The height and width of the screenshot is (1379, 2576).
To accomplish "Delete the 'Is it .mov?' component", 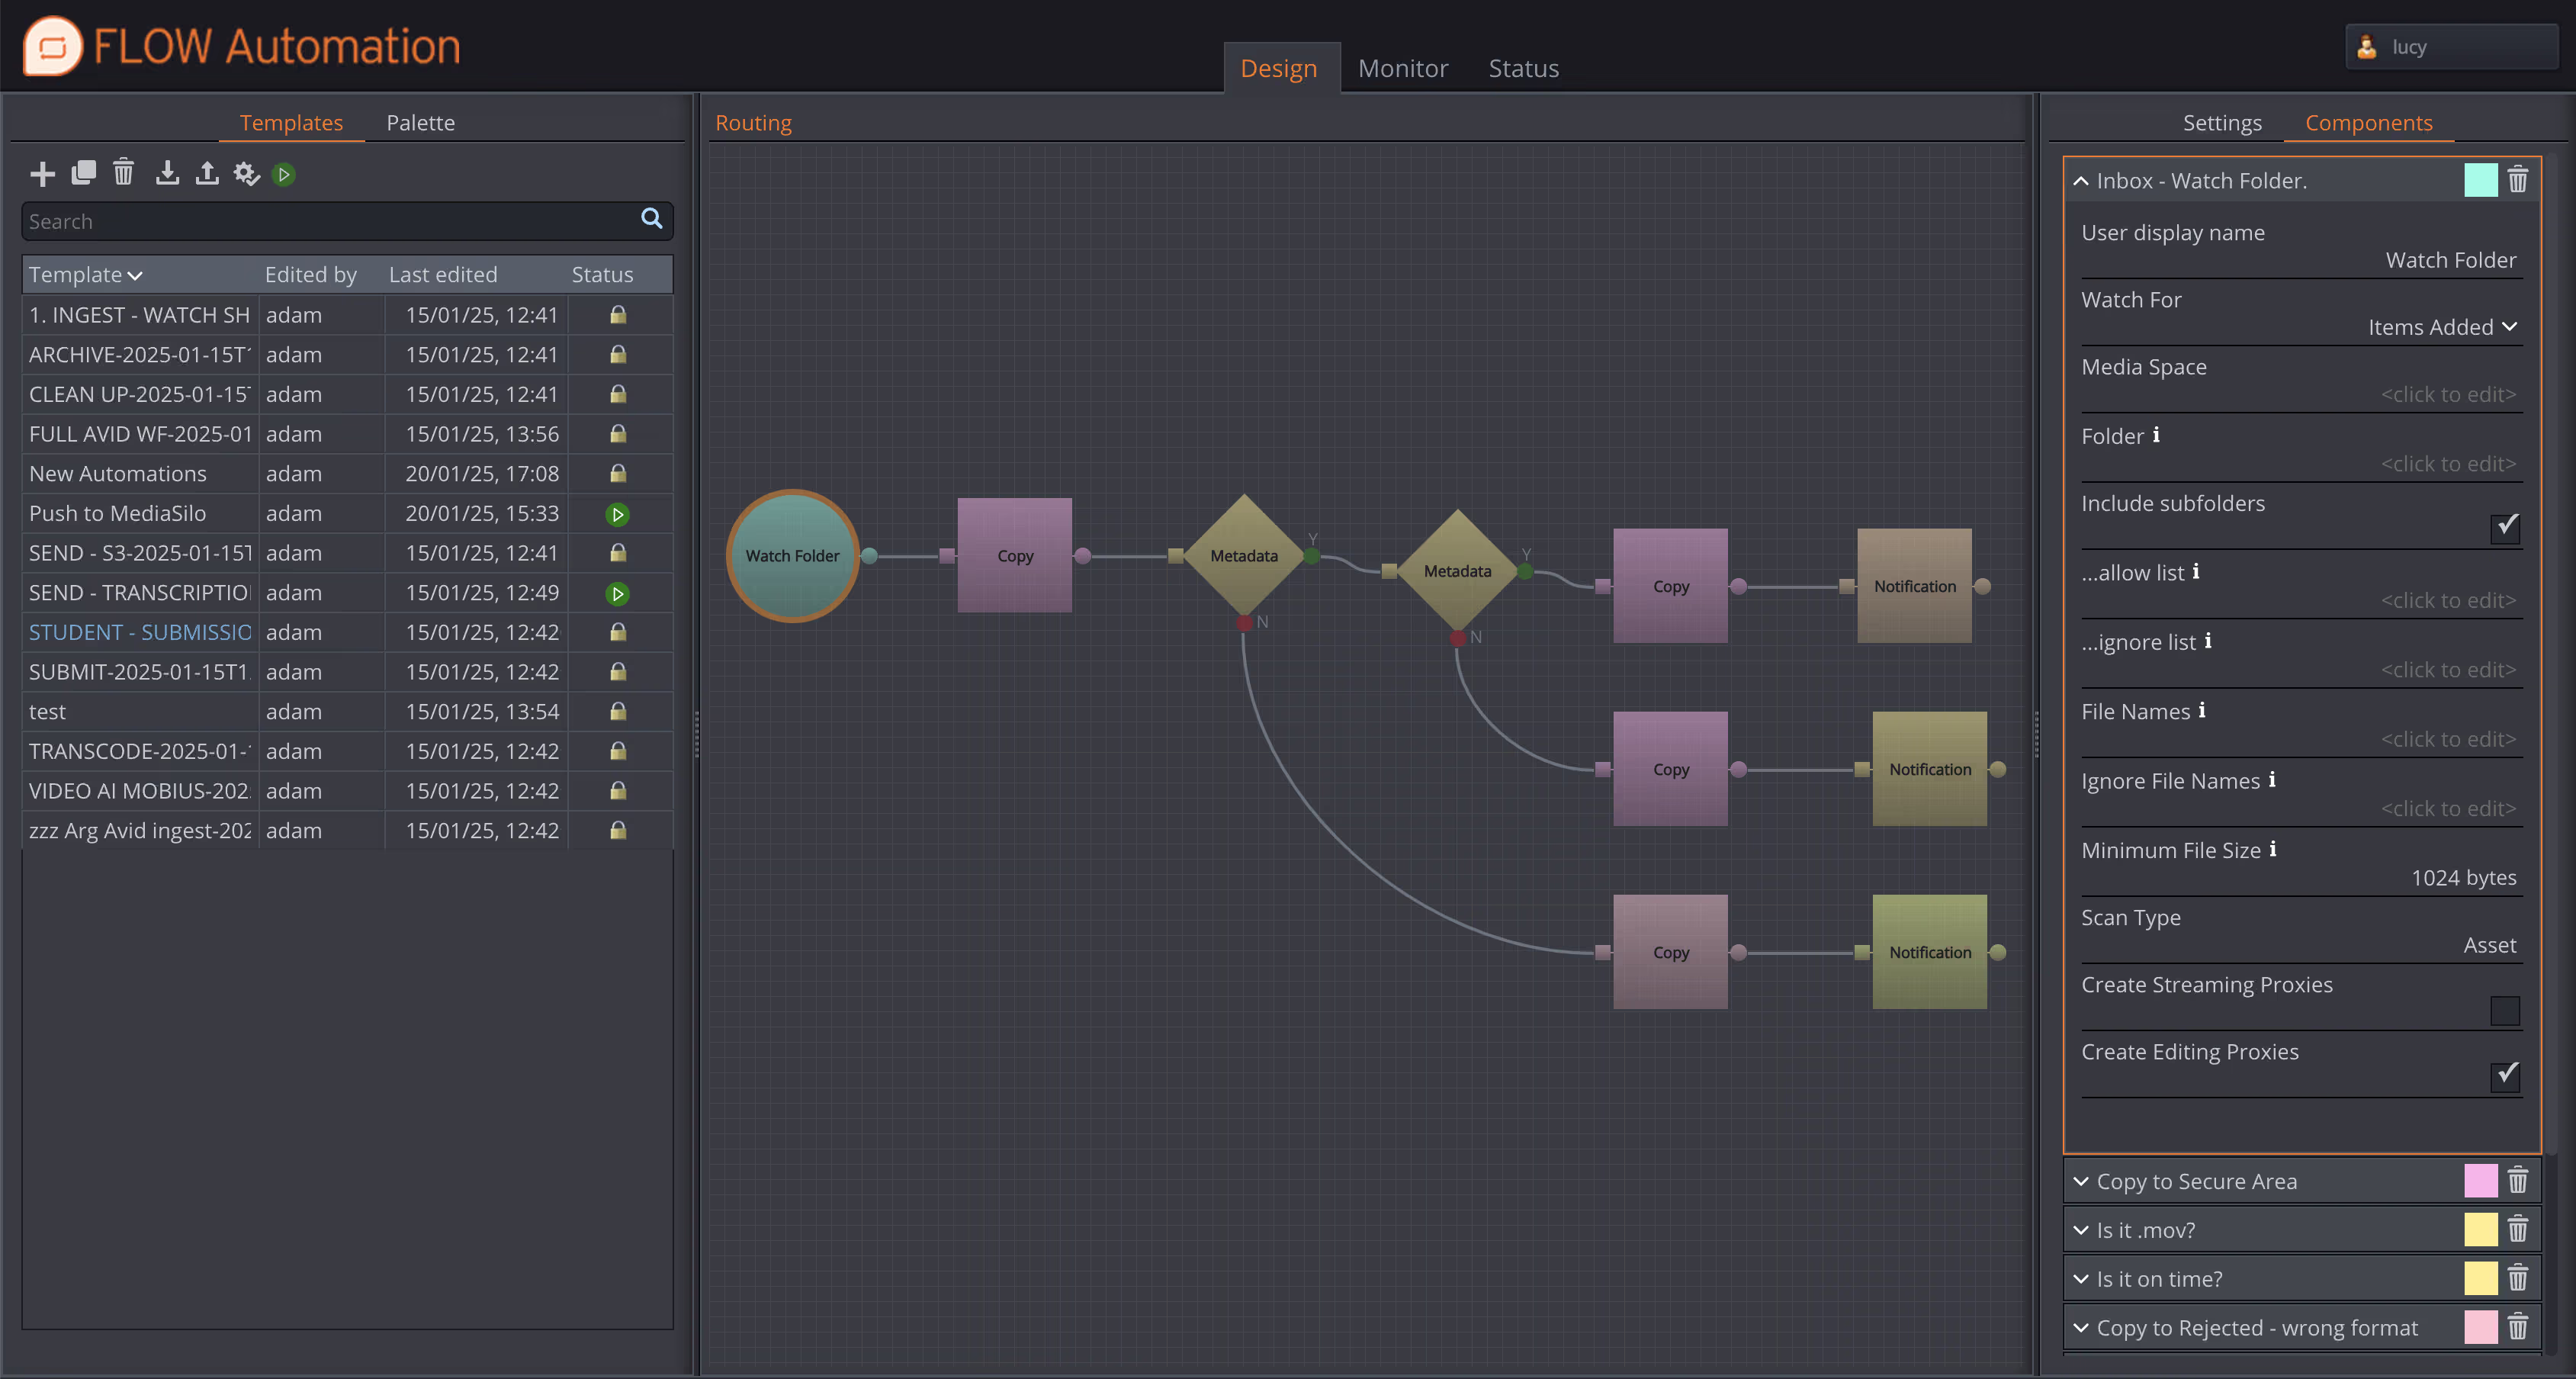I will pos(2518,1229).
